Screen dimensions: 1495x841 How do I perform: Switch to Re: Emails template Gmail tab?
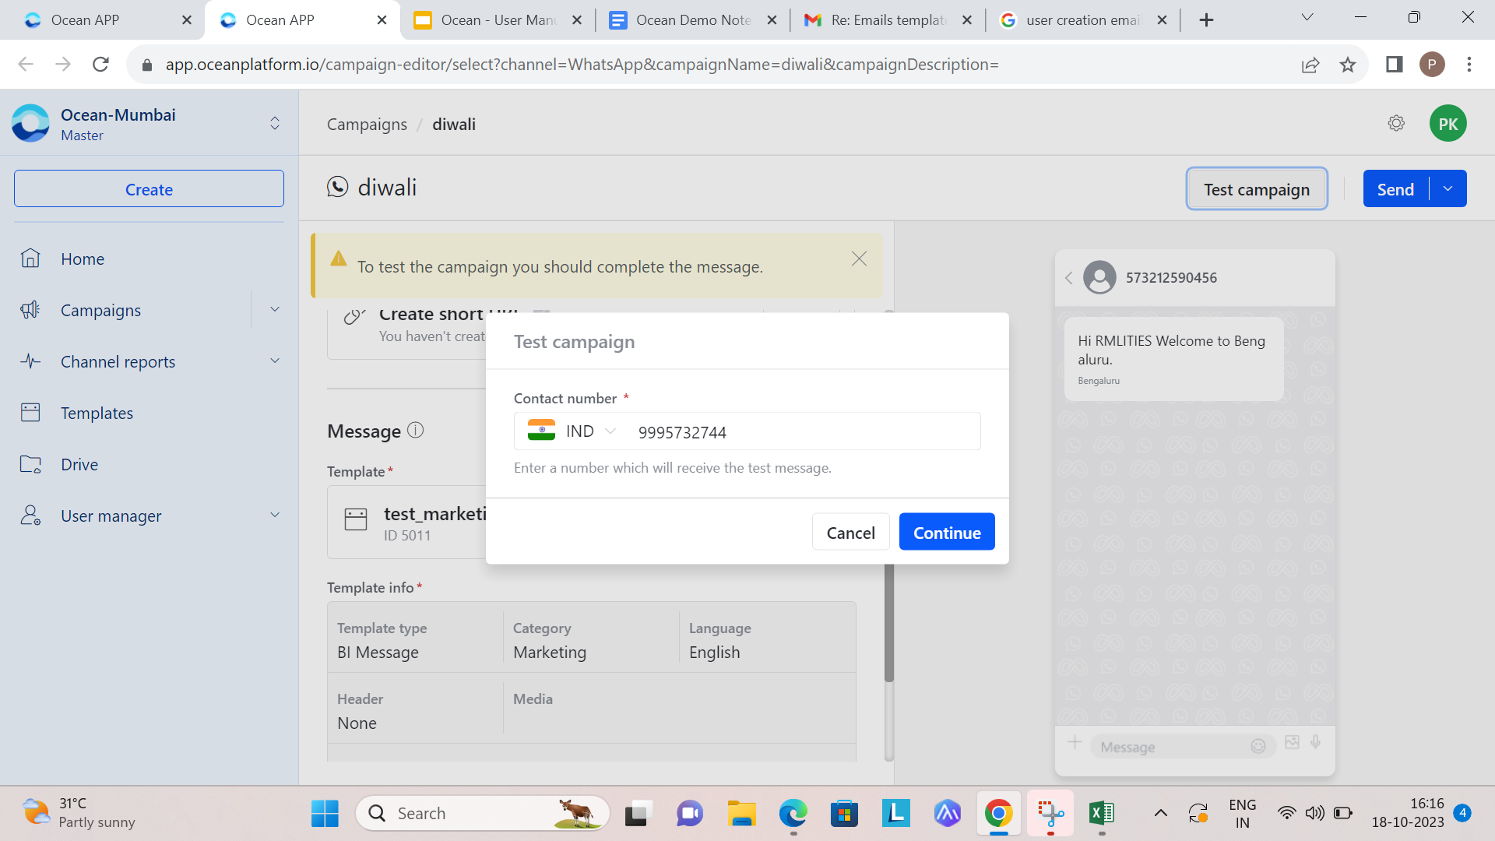888,20
